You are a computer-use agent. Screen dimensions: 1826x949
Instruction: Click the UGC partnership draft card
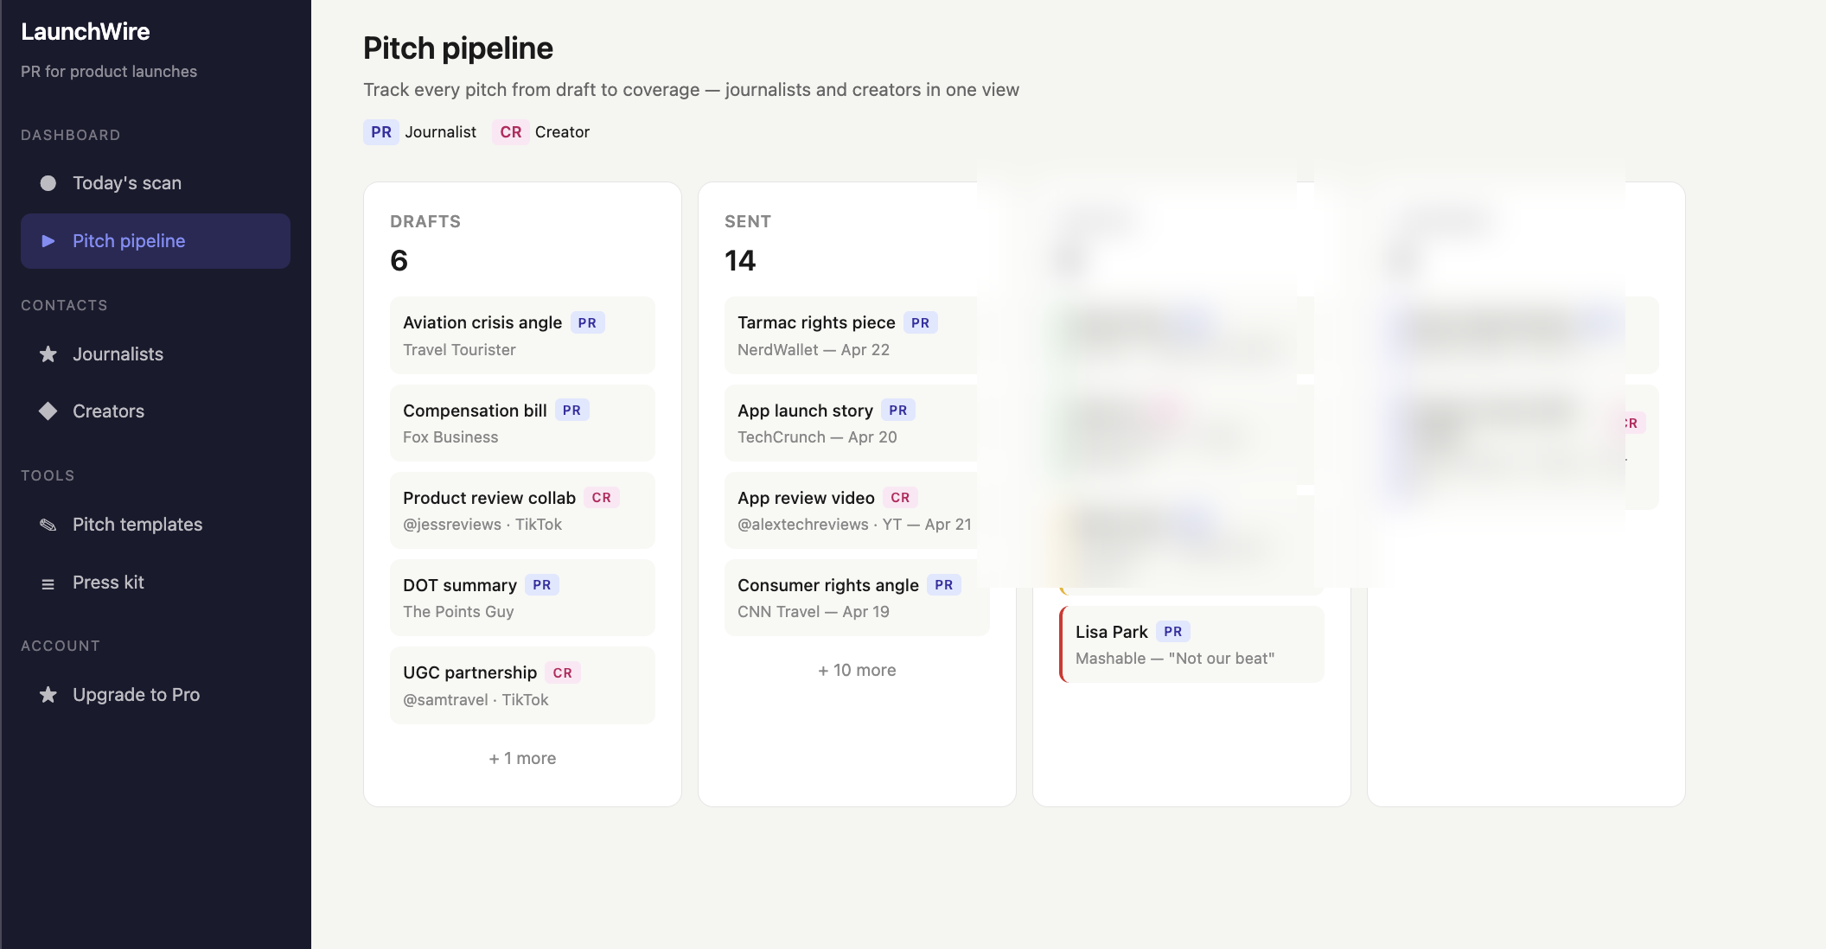[521, 685]
